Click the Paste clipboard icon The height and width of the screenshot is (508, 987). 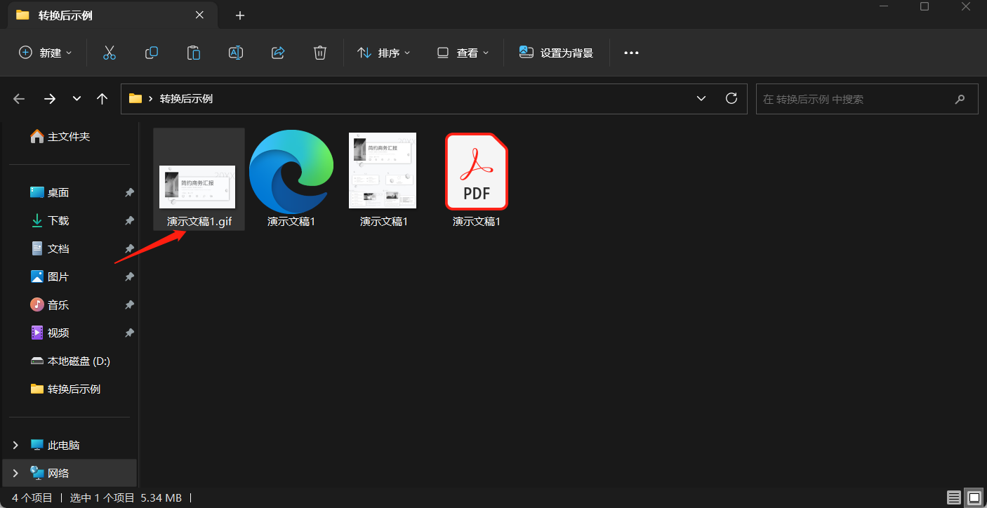point(193,53)
